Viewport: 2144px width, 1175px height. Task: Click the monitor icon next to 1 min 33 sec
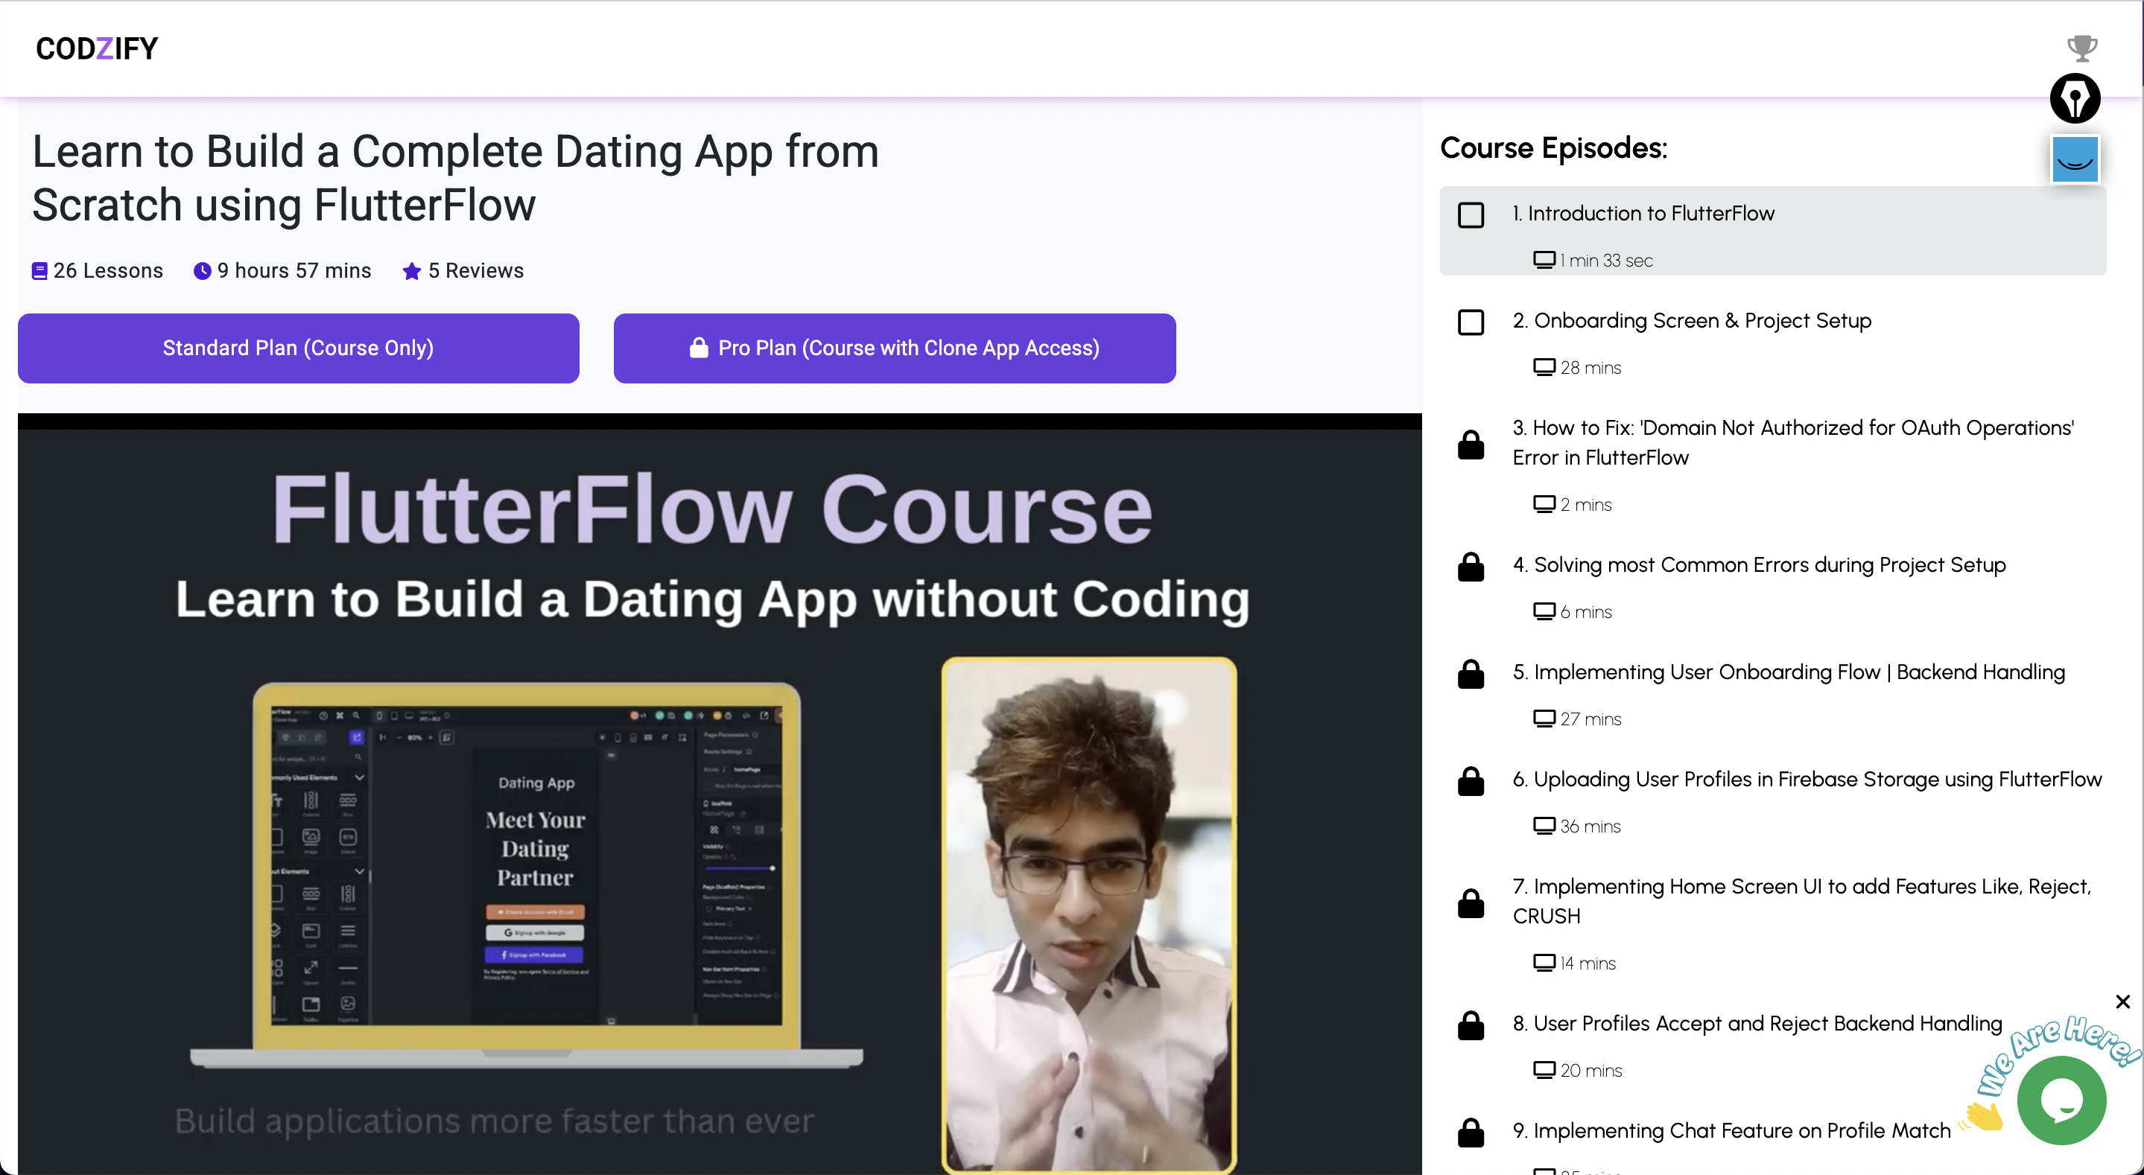click(1544, 260)
